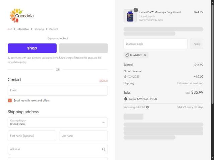This screenshot has width=214, height=160.
Task: Select the Shipping breadcrumb step
Action: [x=39, y=29]
